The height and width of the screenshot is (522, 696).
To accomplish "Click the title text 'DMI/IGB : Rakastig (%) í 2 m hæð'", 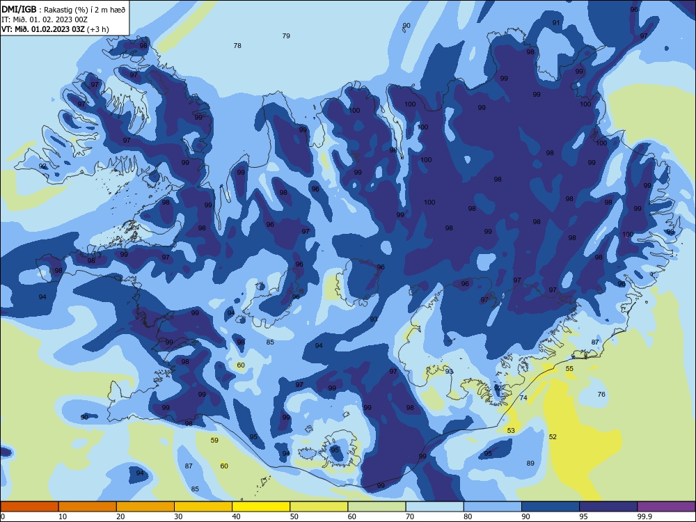I will (x=63, y=9).
